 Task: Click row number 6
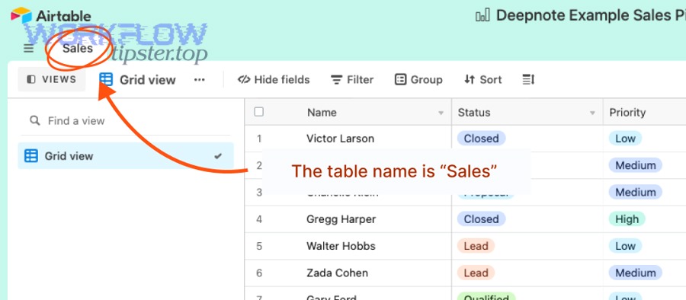259,273
